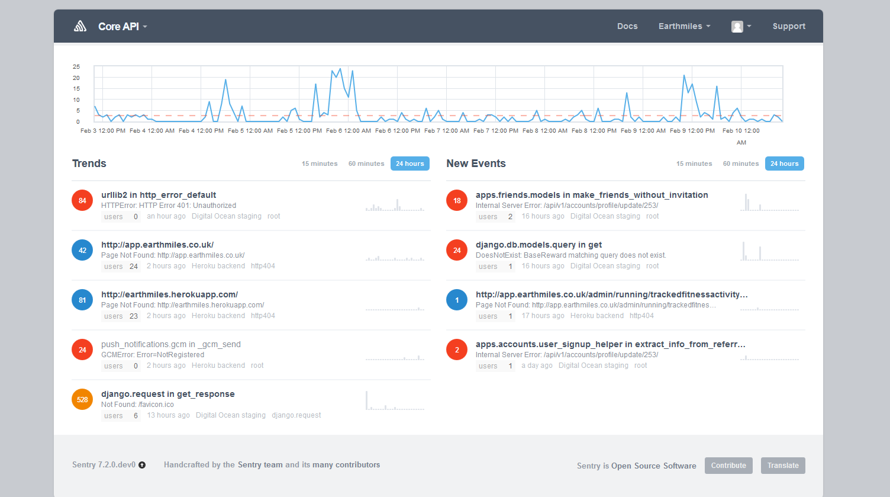Select the red 84 count badge for urllib2

pos(82,200)
